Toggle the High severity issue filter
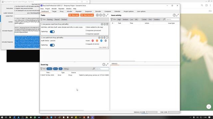Image resolution: width=213 pixels, height=119 pixels. click(119, 20)
